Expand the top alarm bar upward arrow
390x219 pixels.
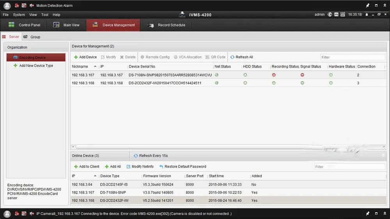[385, 5]
